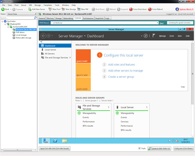
Task: Click Create a server group link
Action: tap(121, 77)
